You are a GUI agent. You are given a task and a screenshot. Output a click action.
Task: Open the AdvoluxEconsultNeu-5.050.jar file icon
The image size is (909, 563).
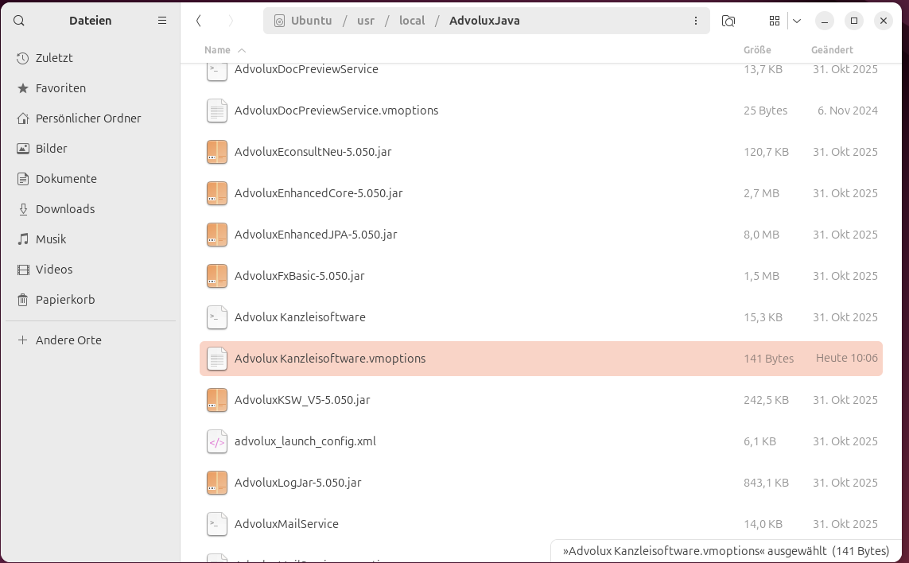coord(217,152)
